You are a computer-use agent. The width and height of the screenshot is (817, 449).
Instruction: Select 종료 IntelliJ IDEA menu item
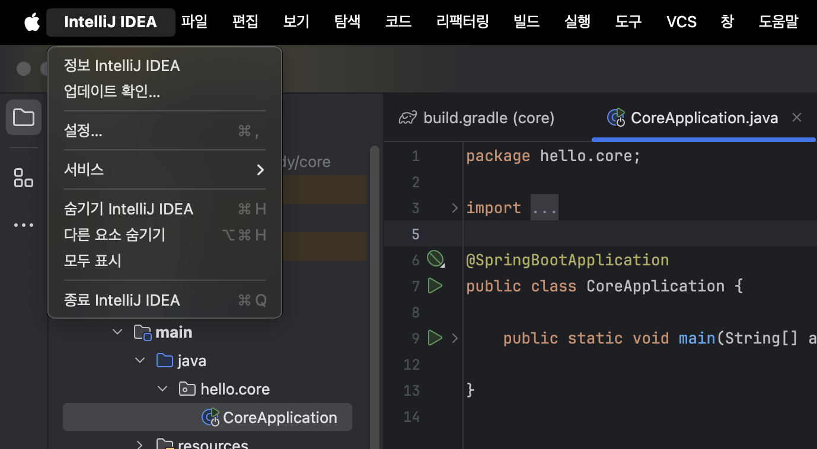point(122,300)
